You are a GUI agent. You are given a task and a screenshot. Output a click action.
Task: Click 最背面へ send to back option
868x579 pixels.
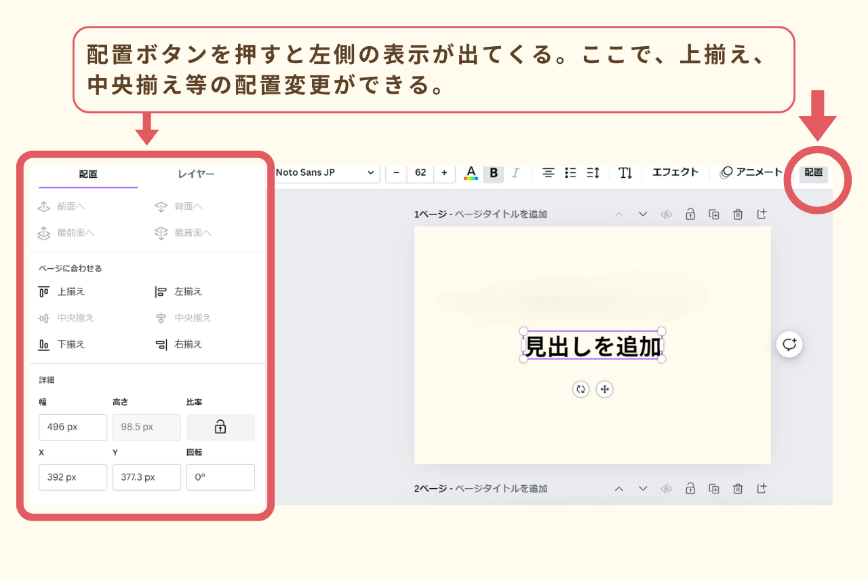(183, 233)
